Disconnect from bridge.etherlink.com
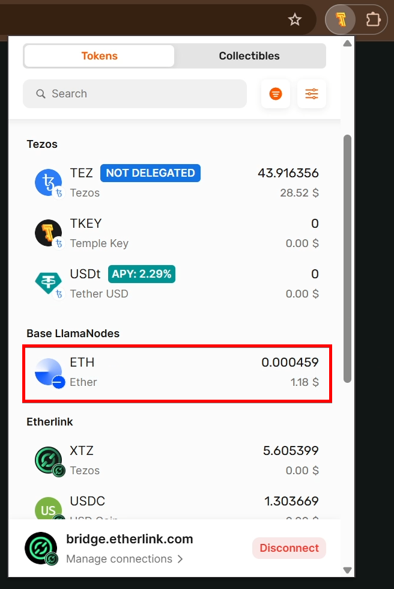The width and height of the screenshot is (394, 589). click(x=289, y=548)
